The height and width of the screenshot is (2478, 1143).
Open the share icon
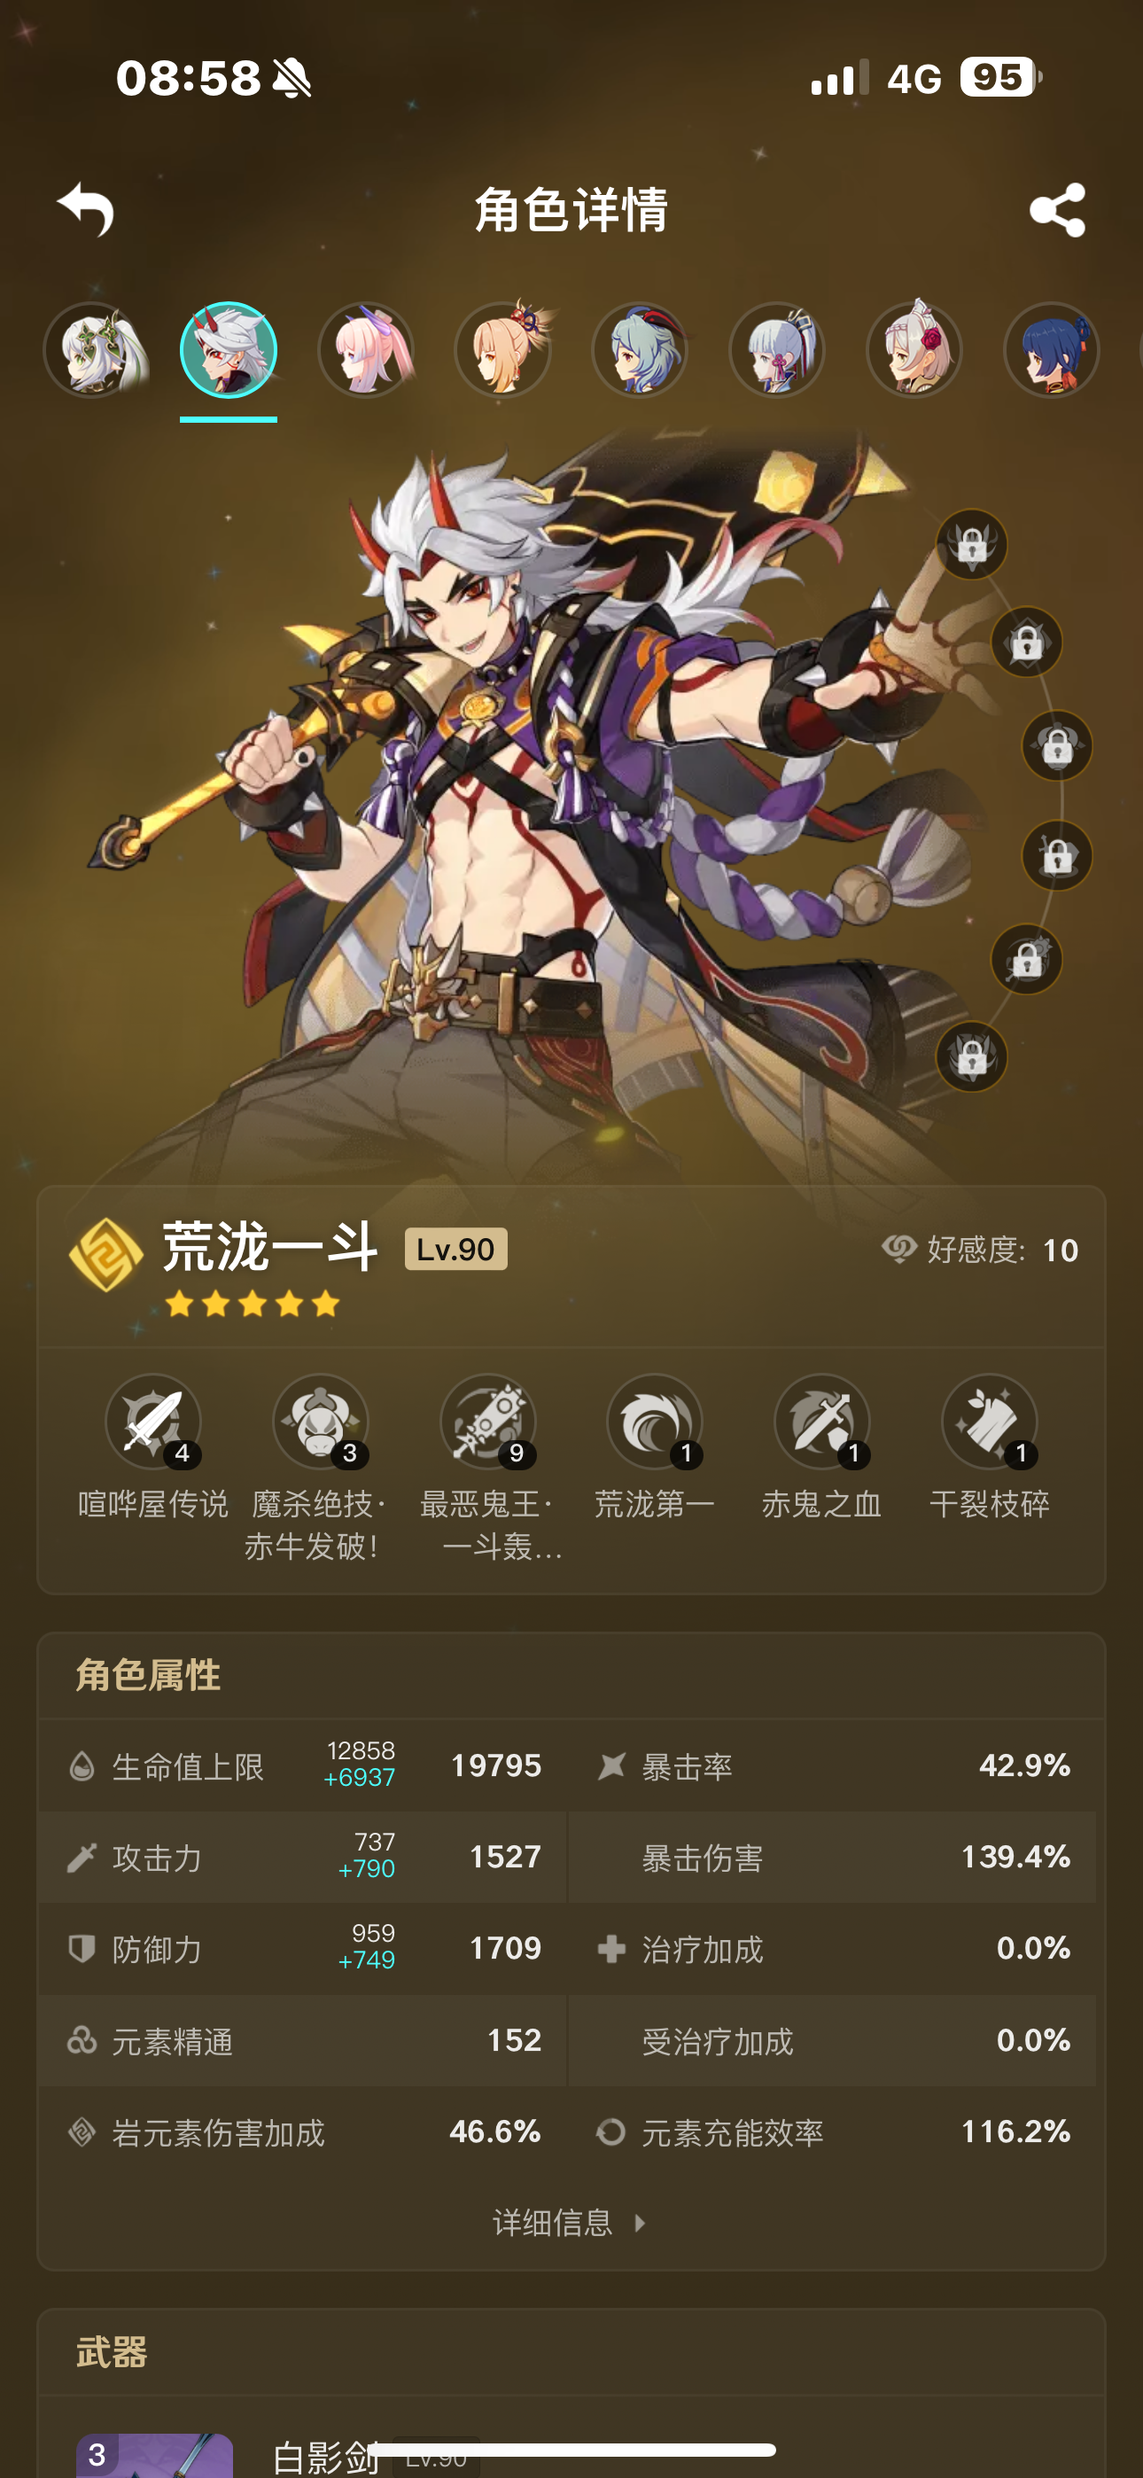click(x=1057, y=210)
